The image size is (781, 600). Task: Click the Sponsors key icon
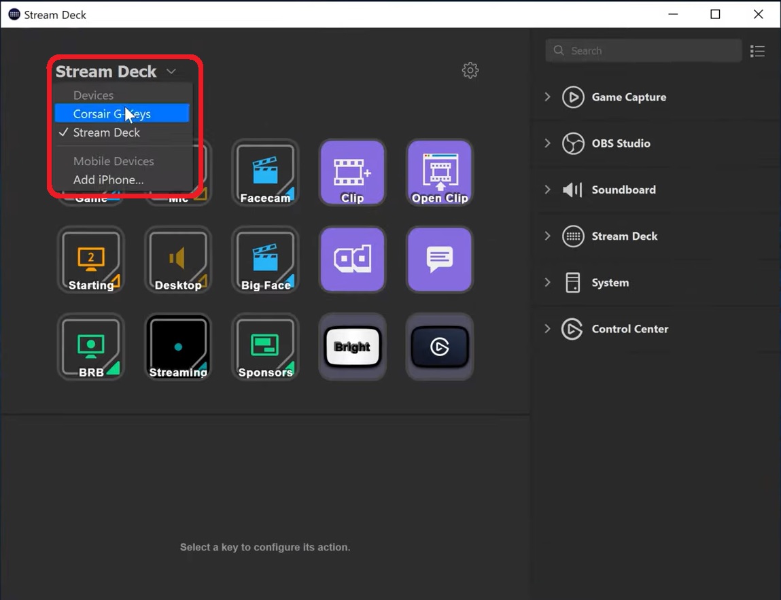point(265,347)
